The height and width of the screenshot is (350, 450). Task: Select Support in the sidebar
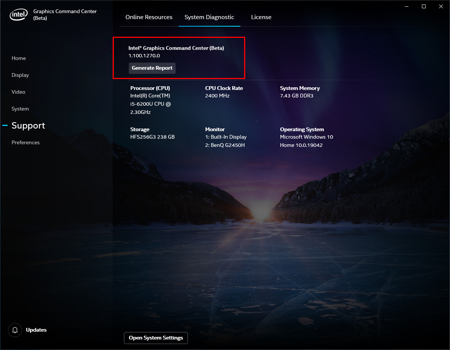pyautogui.click(x=28, y=126)
